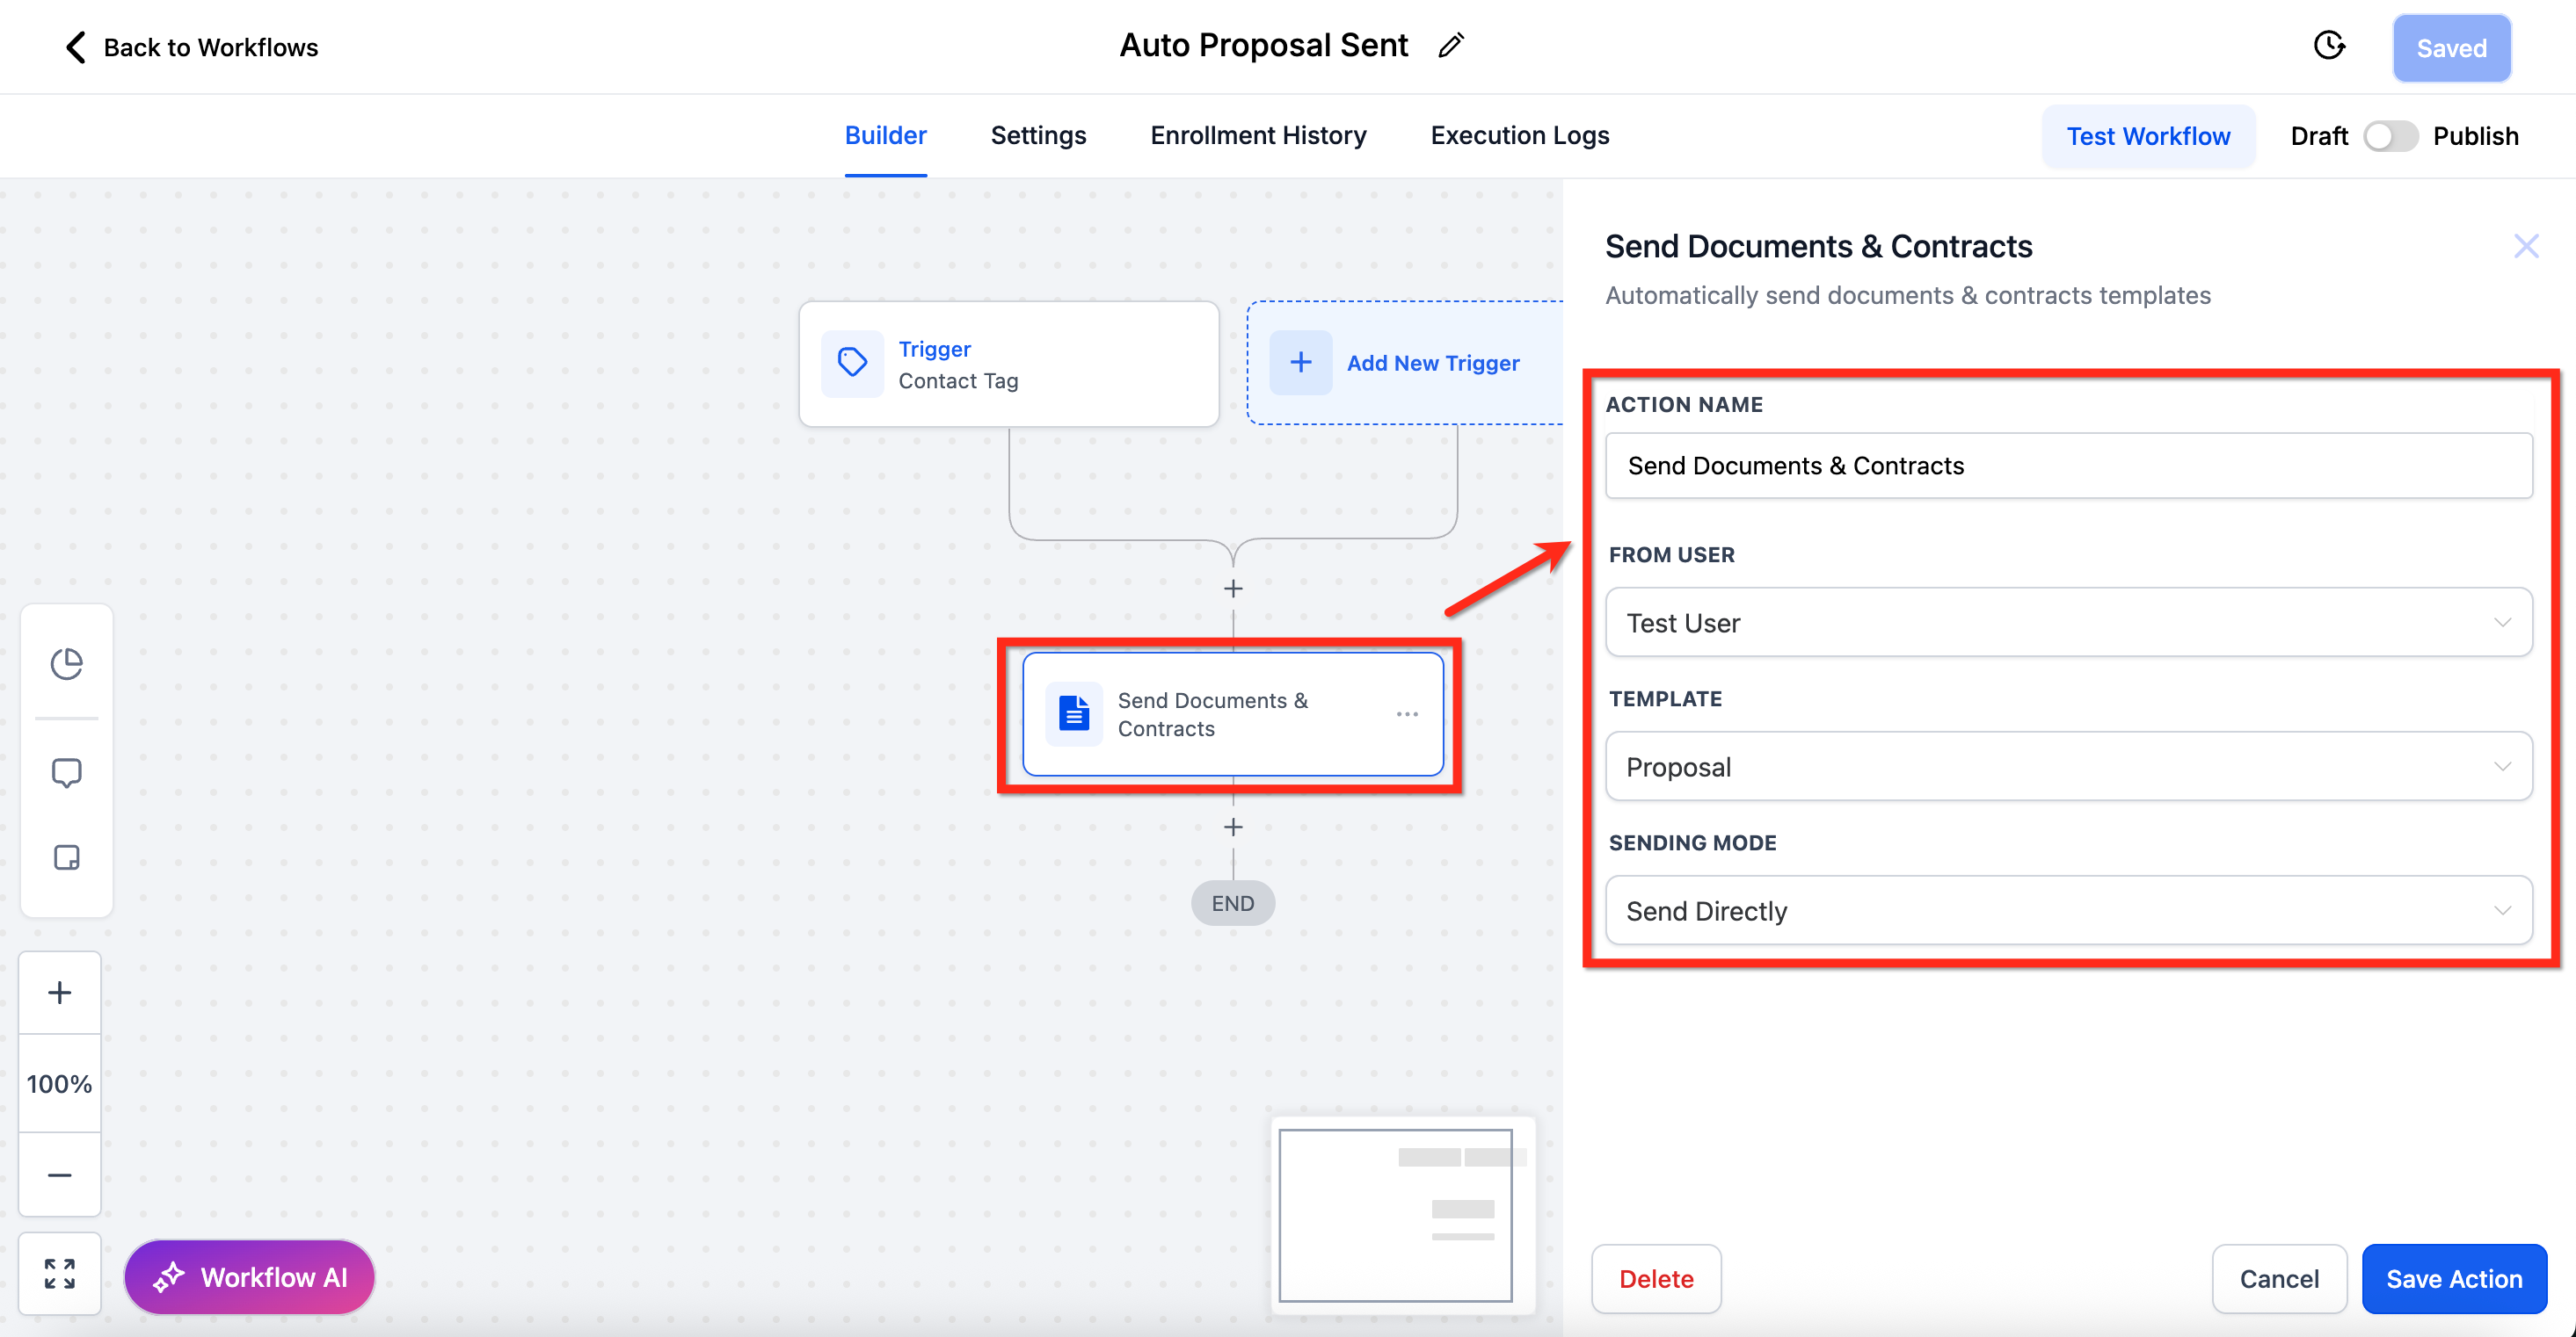Close the Send Documents & Contracts panel
The image size is (2576, 1337).
[2526, 246]
